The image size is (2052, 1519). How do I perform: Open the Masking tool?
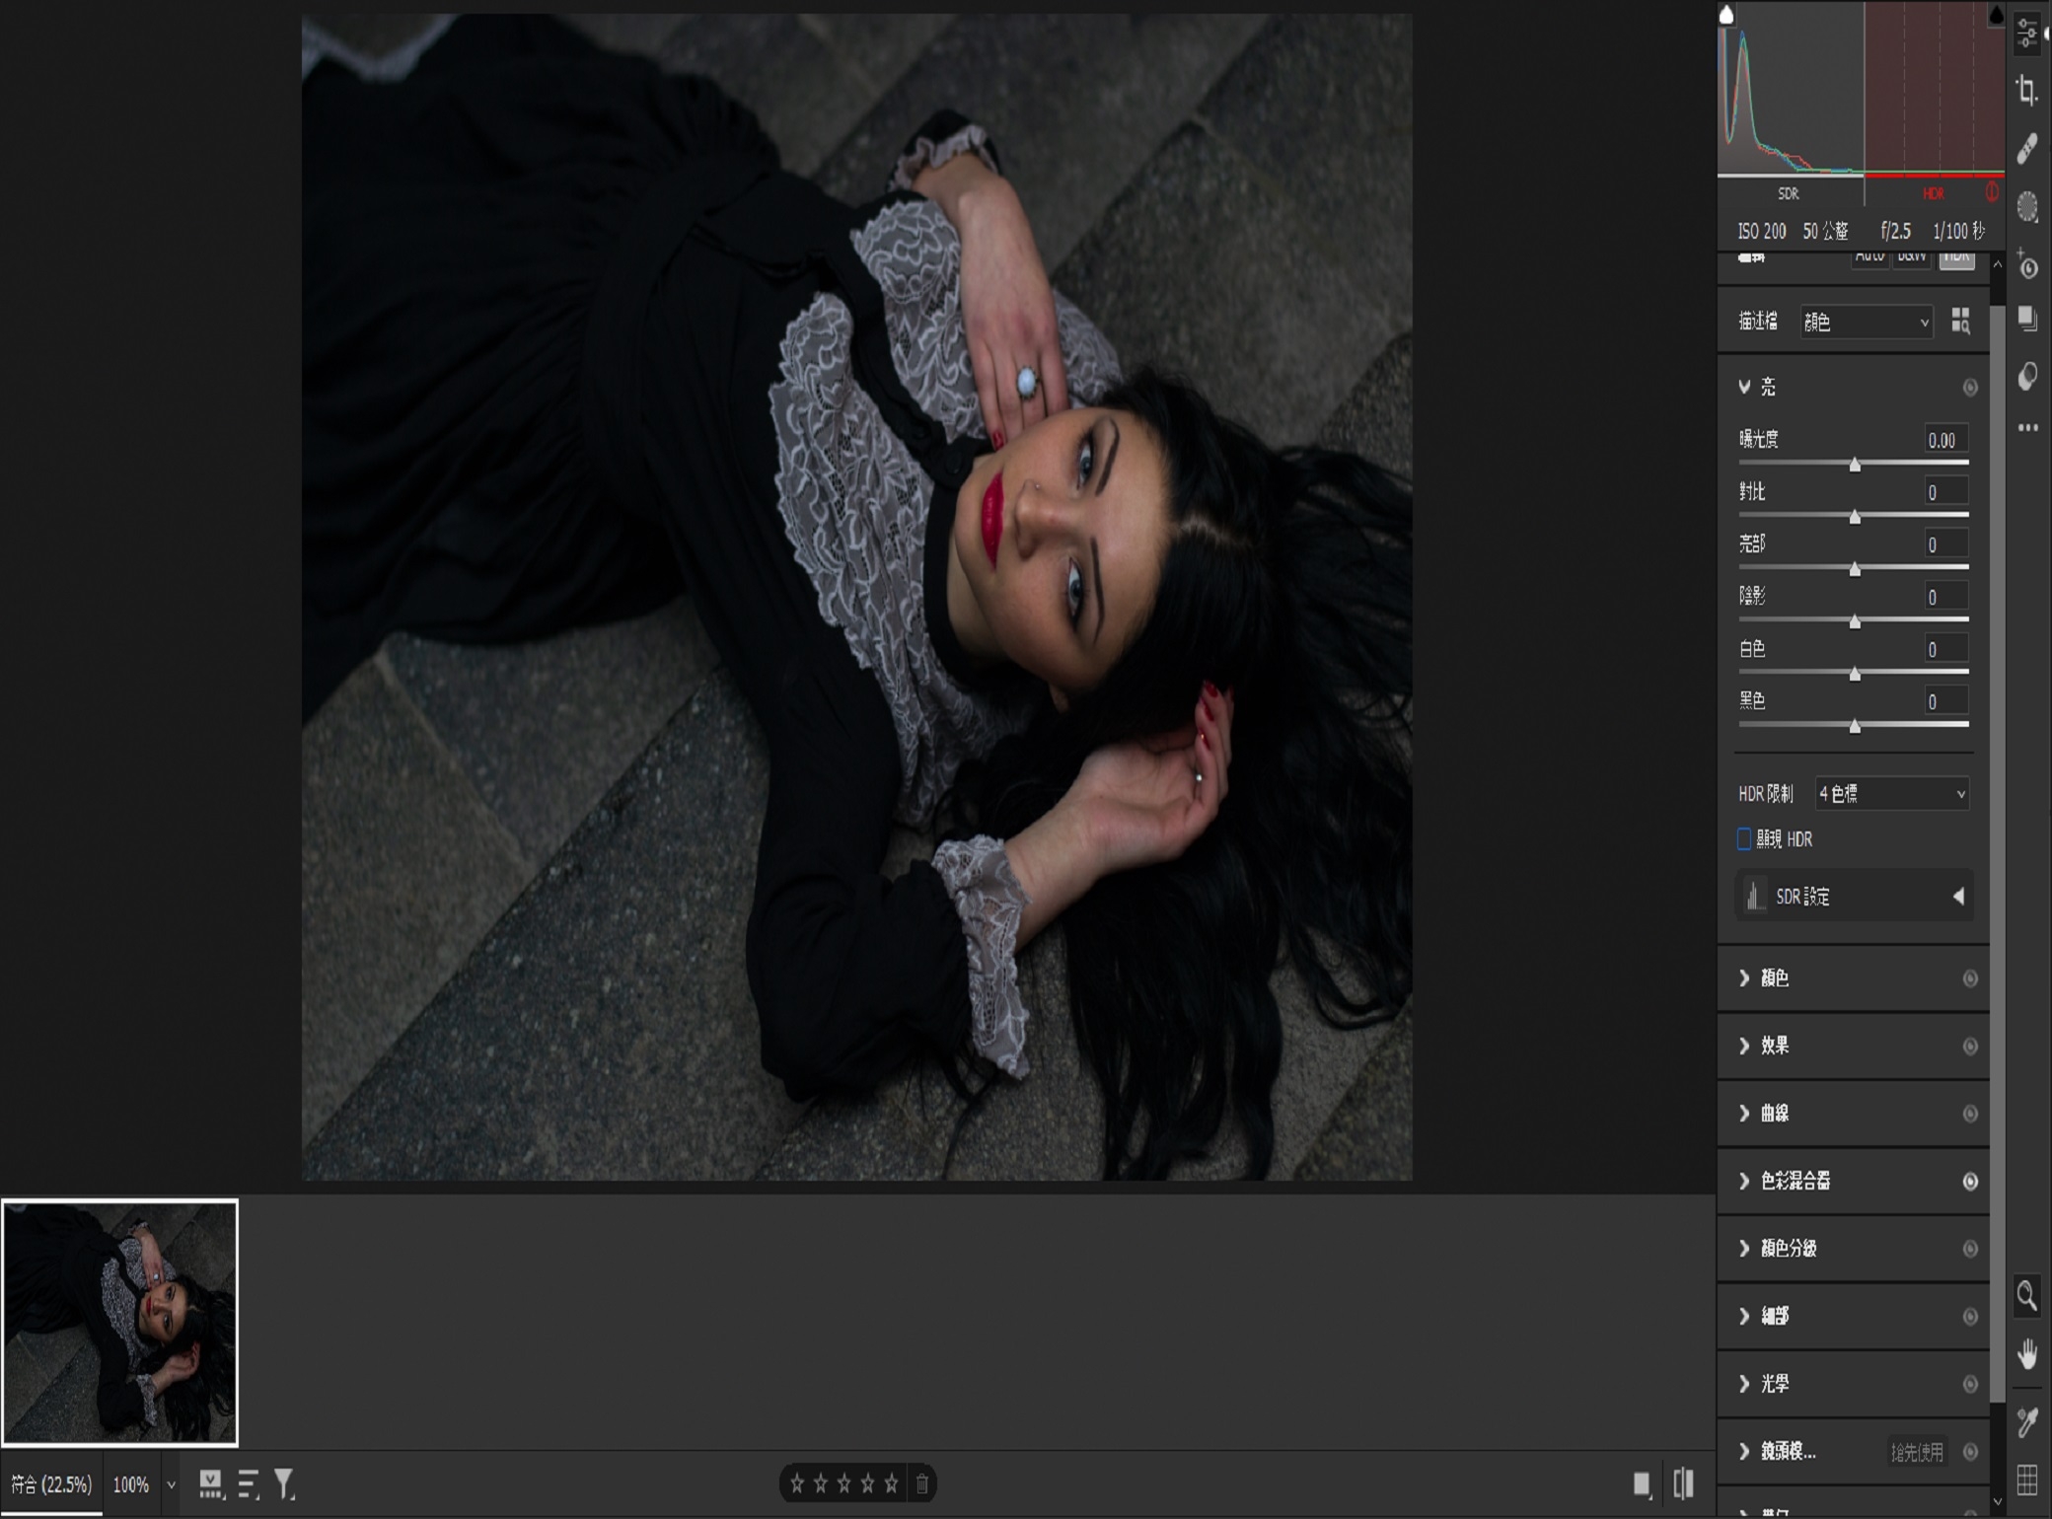(x=2027, y=207)
